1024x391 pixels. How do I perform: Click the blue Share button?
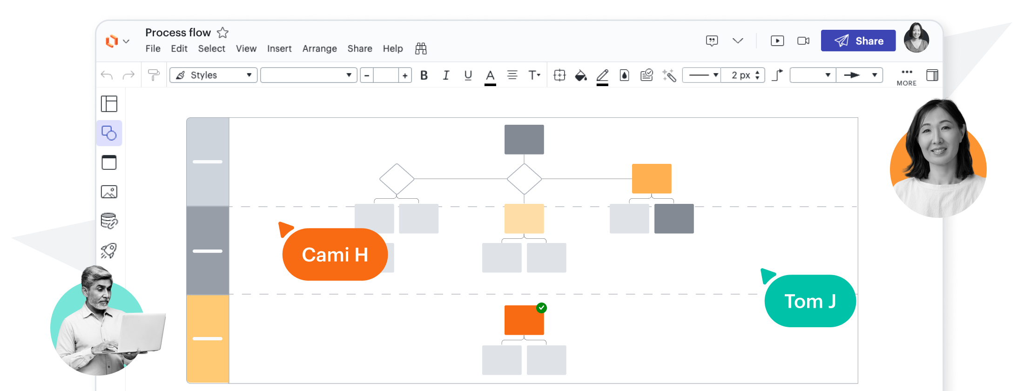[x=858, y=41]
